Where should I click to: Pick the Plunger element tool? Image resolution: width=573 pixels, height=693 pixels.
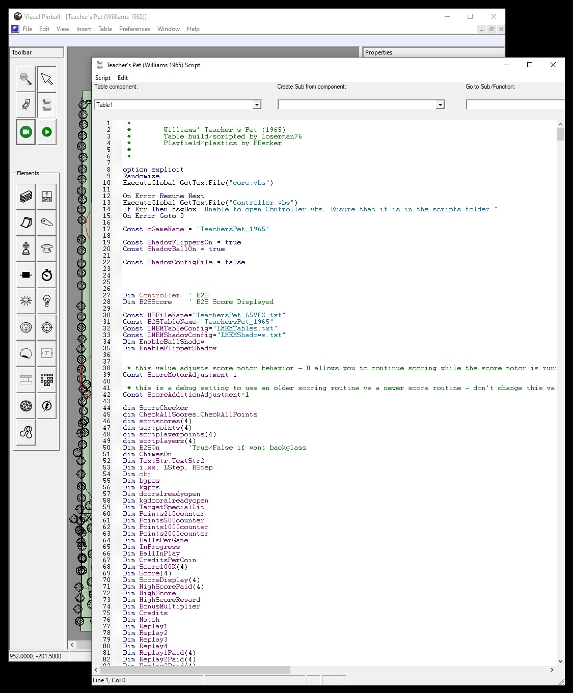click(26, 248)
